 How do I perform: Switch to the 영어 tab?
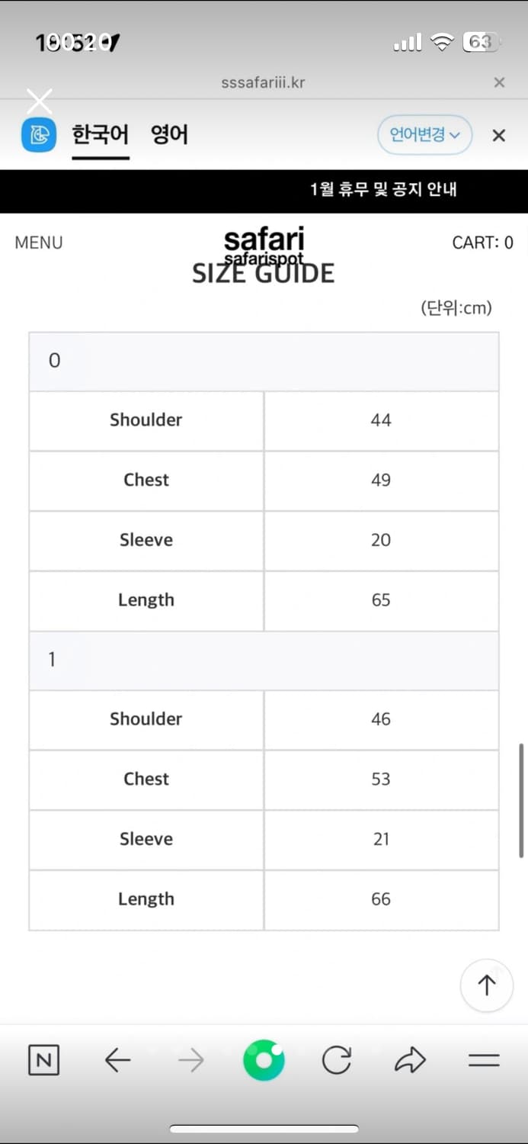pyautogui.click(x=169, y=135)
